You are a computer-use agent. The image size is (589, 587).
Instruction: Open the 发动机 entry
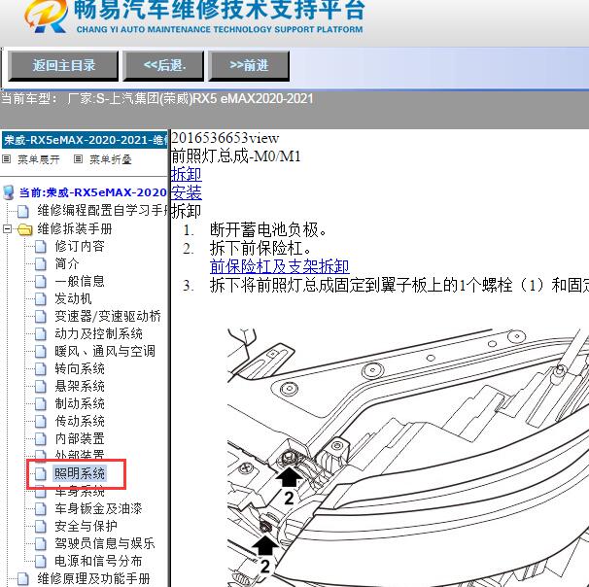[x=73, y=299]
